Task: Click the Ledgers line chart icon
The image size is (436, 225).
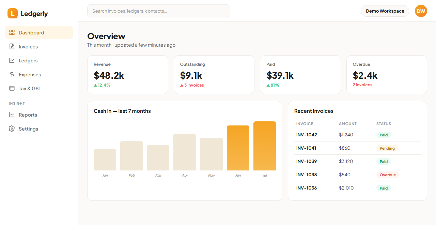Action: [x=12, y=60]
